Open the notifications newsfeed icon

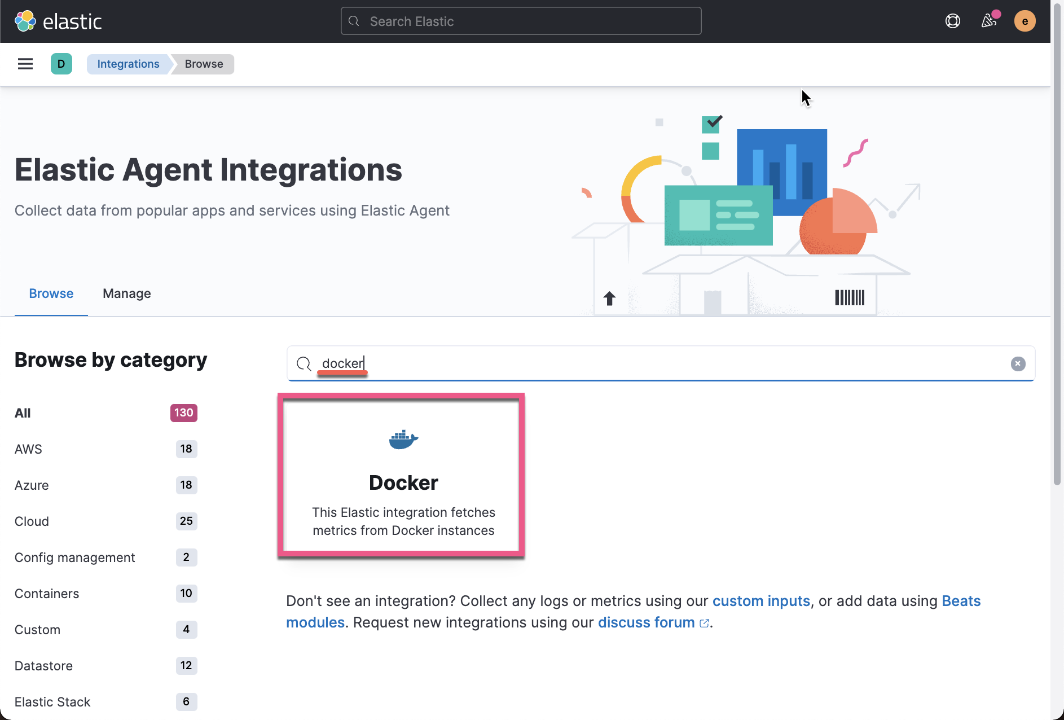click(989, 21)
